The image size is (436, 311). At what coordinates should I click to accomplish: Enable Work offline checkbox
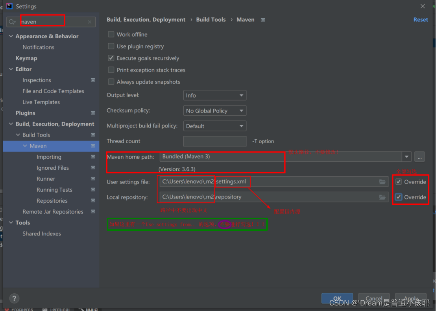click(x=111, y=34)
